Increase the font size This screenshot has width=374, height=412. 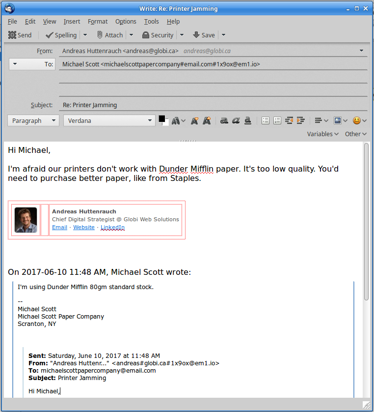click(207, 120)
